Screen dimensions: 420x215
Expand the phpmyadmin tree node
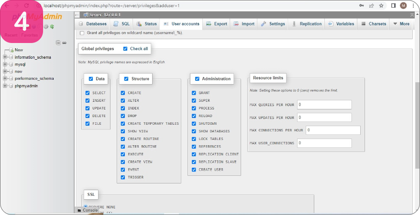5,86
